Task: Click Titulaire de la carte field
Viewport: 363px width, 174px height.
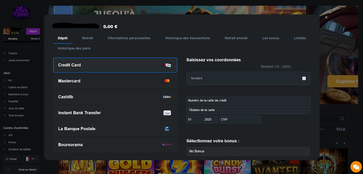Action: pyautogui.click(x=248, y=110)
